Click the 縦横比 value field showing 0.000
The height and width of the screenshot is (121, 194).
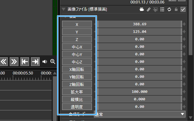[140, 99]
